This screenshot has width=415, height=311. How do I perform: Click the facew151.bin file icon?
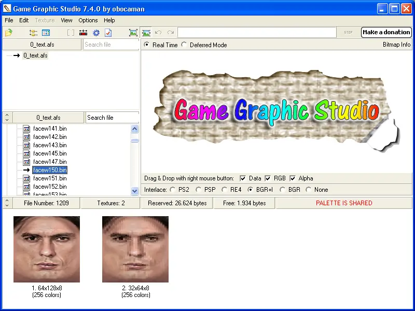(x=26, y=178)
